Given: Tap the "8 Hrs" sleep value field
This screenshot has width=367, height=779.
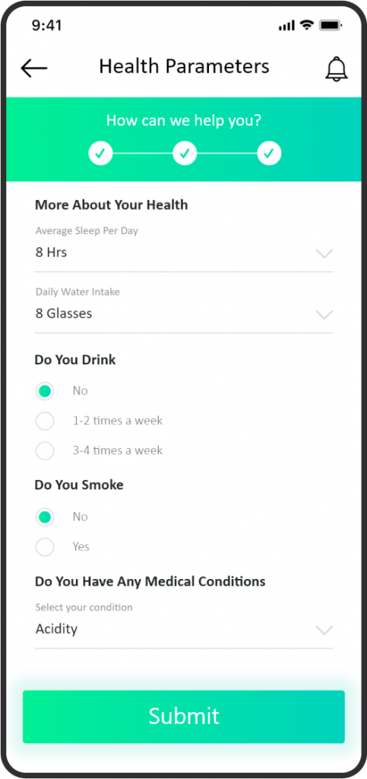Looking at the screenshot, I should tap(184, 253).
